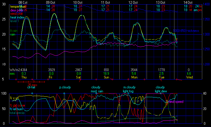Click the cyan circle marker below "light dew"
The width and height of the screenshot is (211, 127).
coord(161,93)
